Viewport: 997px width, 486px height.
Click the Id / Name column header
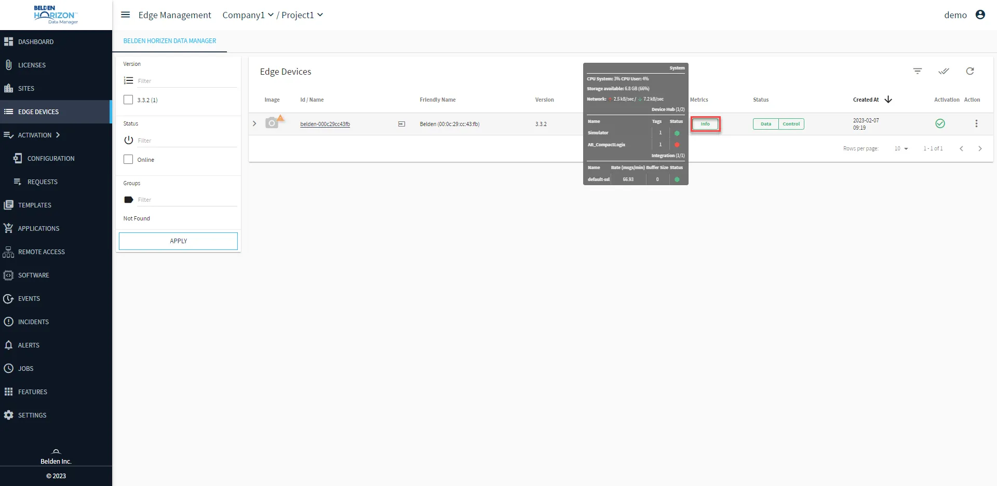pos(312,100)
